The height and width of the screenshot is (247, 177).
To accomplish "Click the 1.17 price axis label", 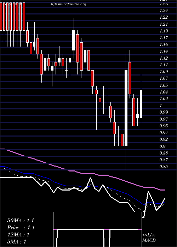I will point(164,38).
